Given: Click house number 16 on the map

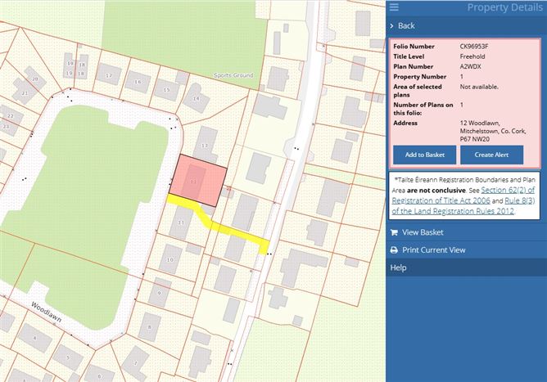Looking at the screenshot, I should 138,82.
